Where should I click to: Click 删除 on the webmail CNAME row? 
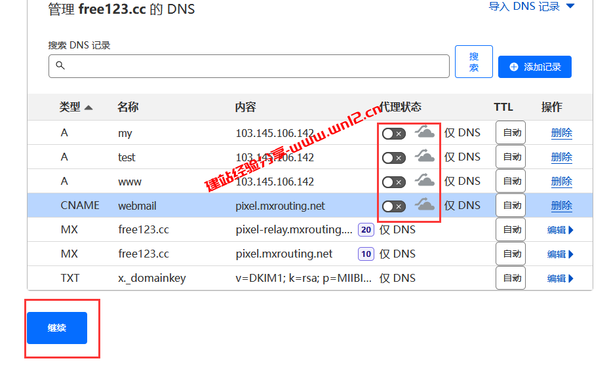click(x=562, y=205)
